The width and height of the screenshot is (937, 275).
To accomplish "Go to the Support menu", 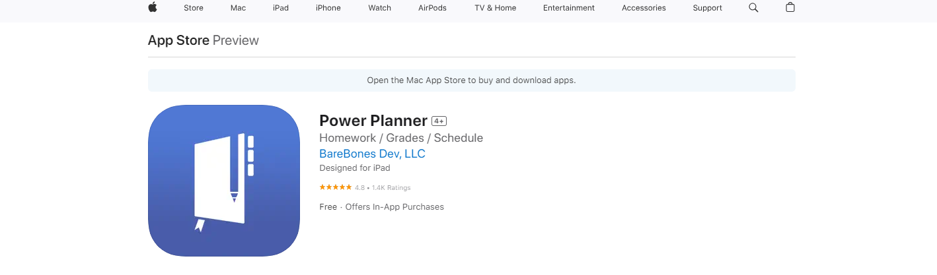I will (707, 8).
